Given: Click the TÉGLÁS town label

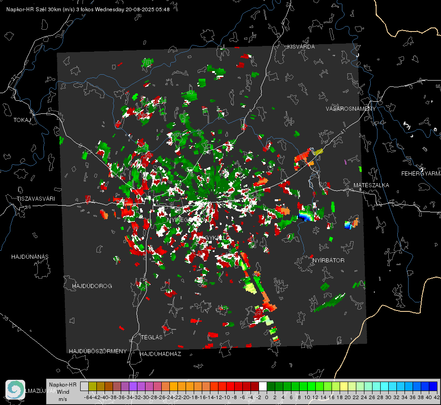Looking at the screenshot, I should tap(152, 337).
